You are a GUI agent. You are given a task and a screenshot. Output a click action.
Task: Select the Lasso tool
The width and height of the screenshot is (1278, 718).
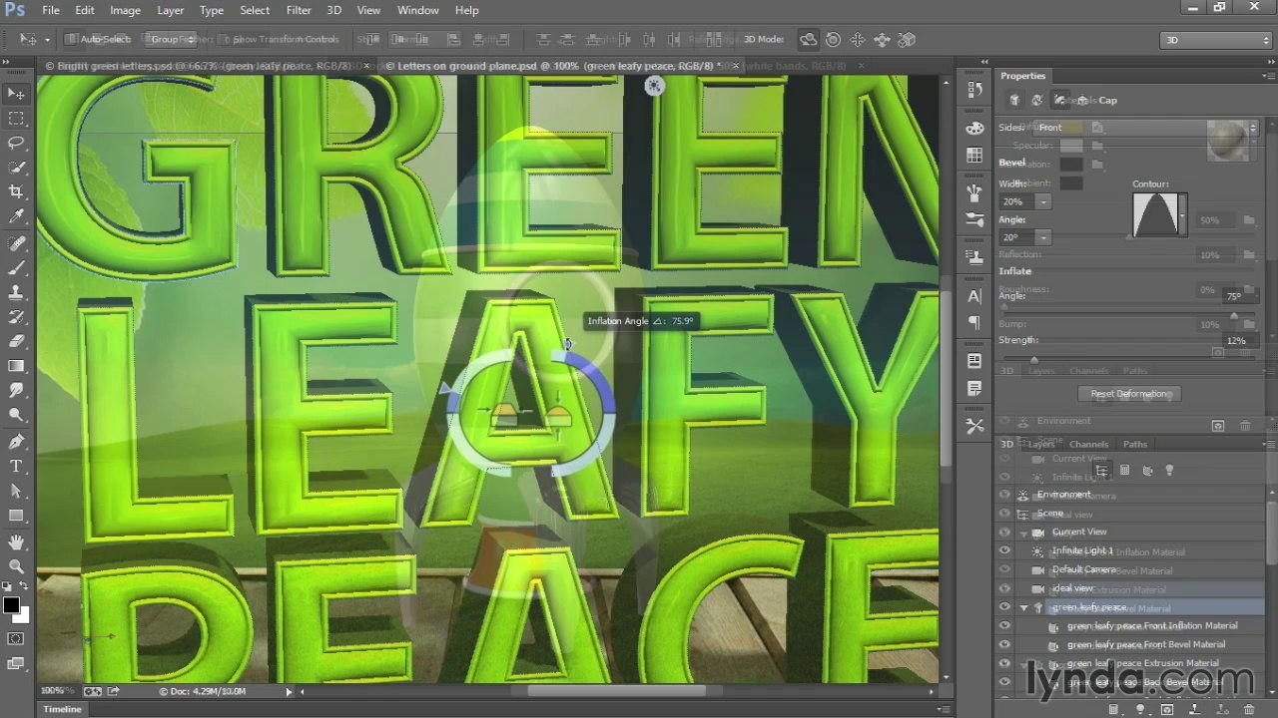coord(16,143)
